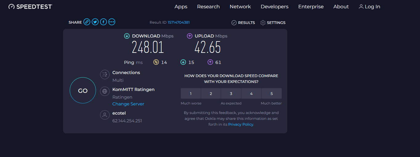Click the download arrow icon

click(127, 36)
